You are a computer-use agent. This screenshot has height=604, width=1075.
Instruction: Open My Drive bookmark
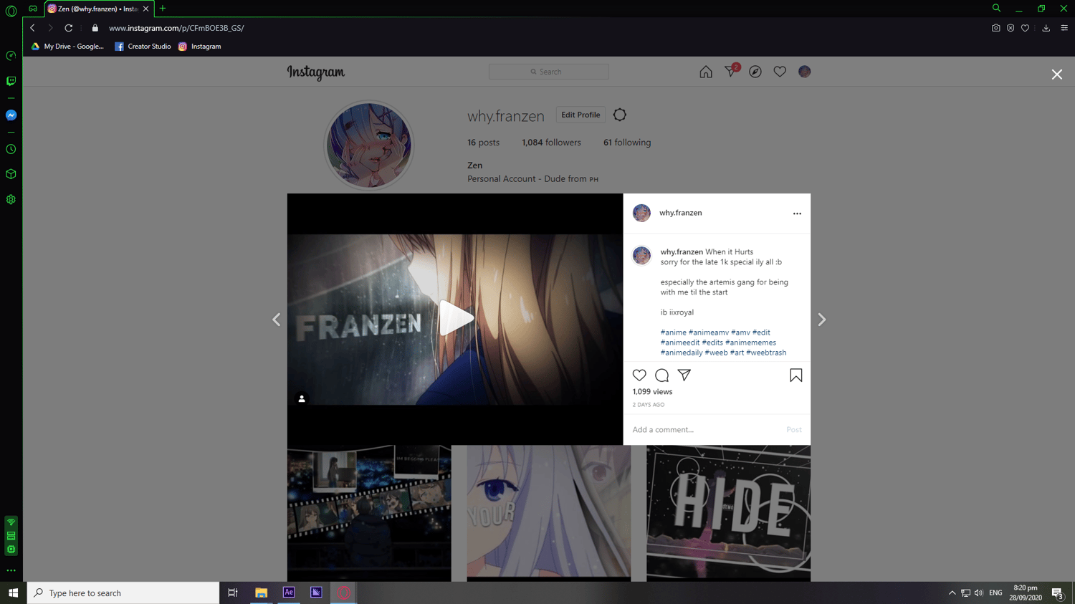[67, 47]
